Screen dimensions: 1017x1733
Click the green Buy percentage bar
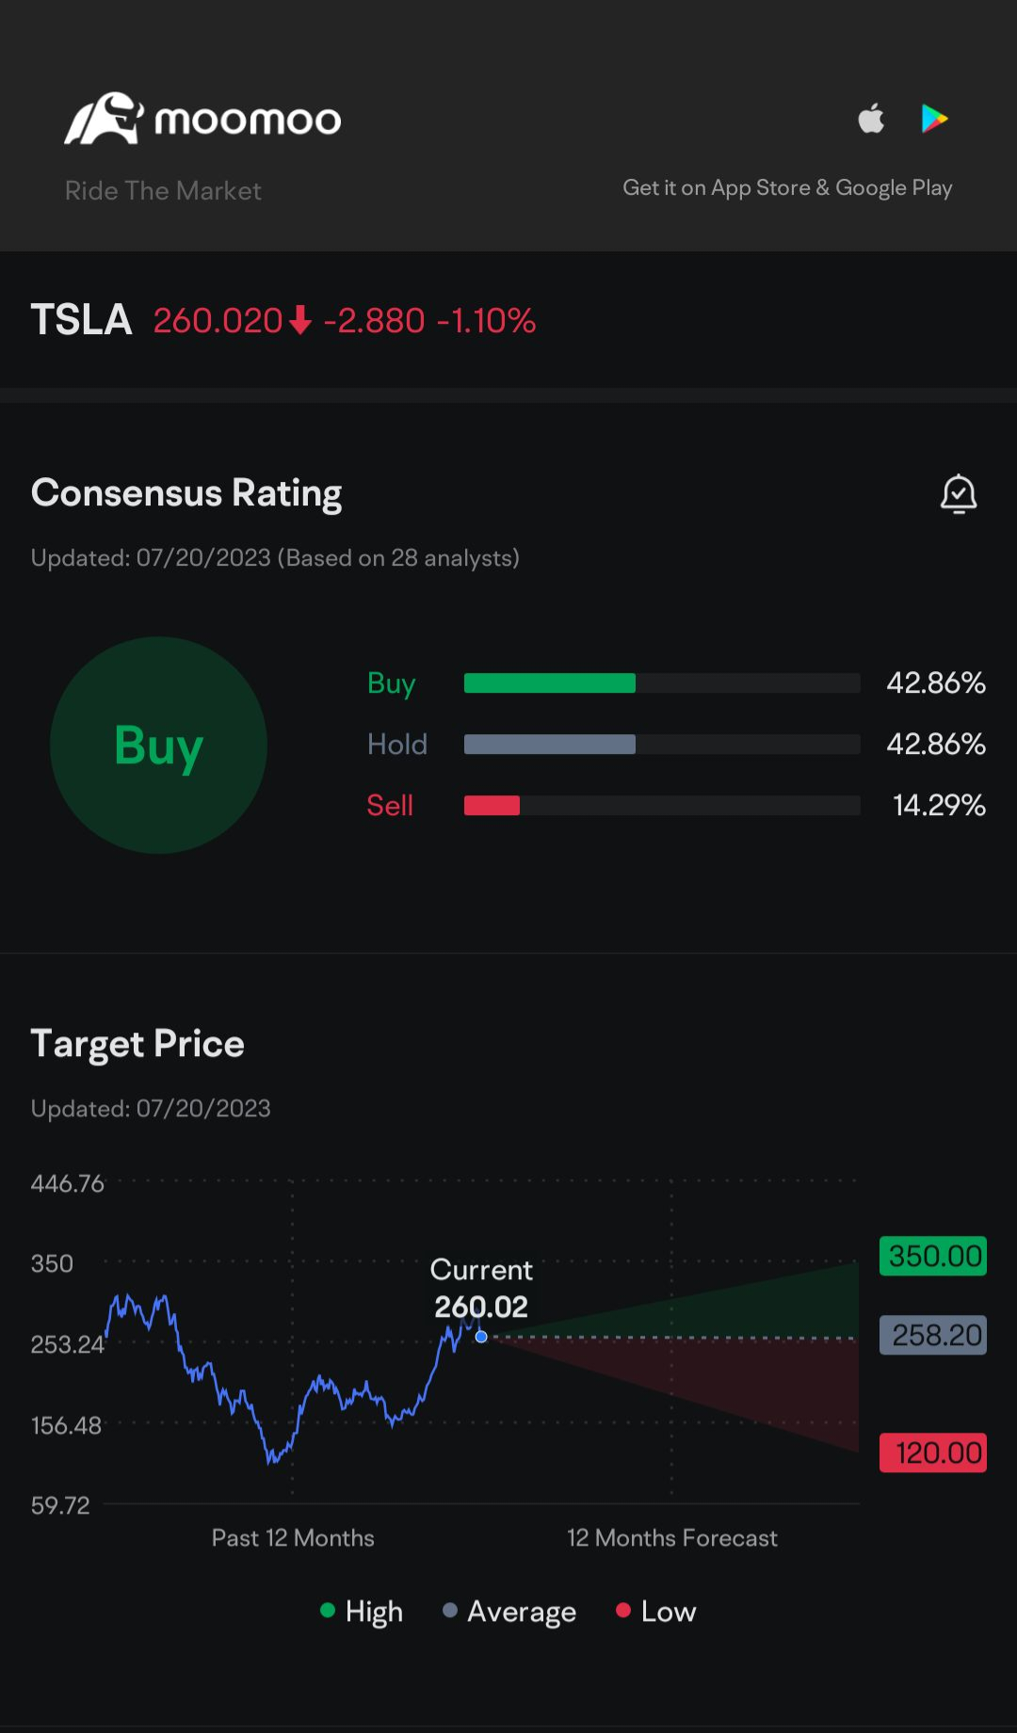(x=550, y=683)
